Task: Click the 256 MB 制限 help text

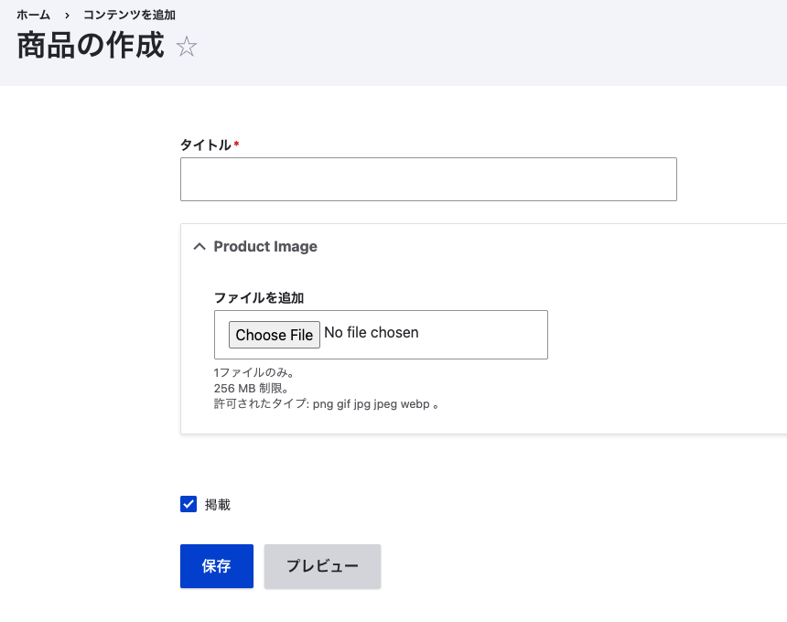Action: click(x=251, y=388)
